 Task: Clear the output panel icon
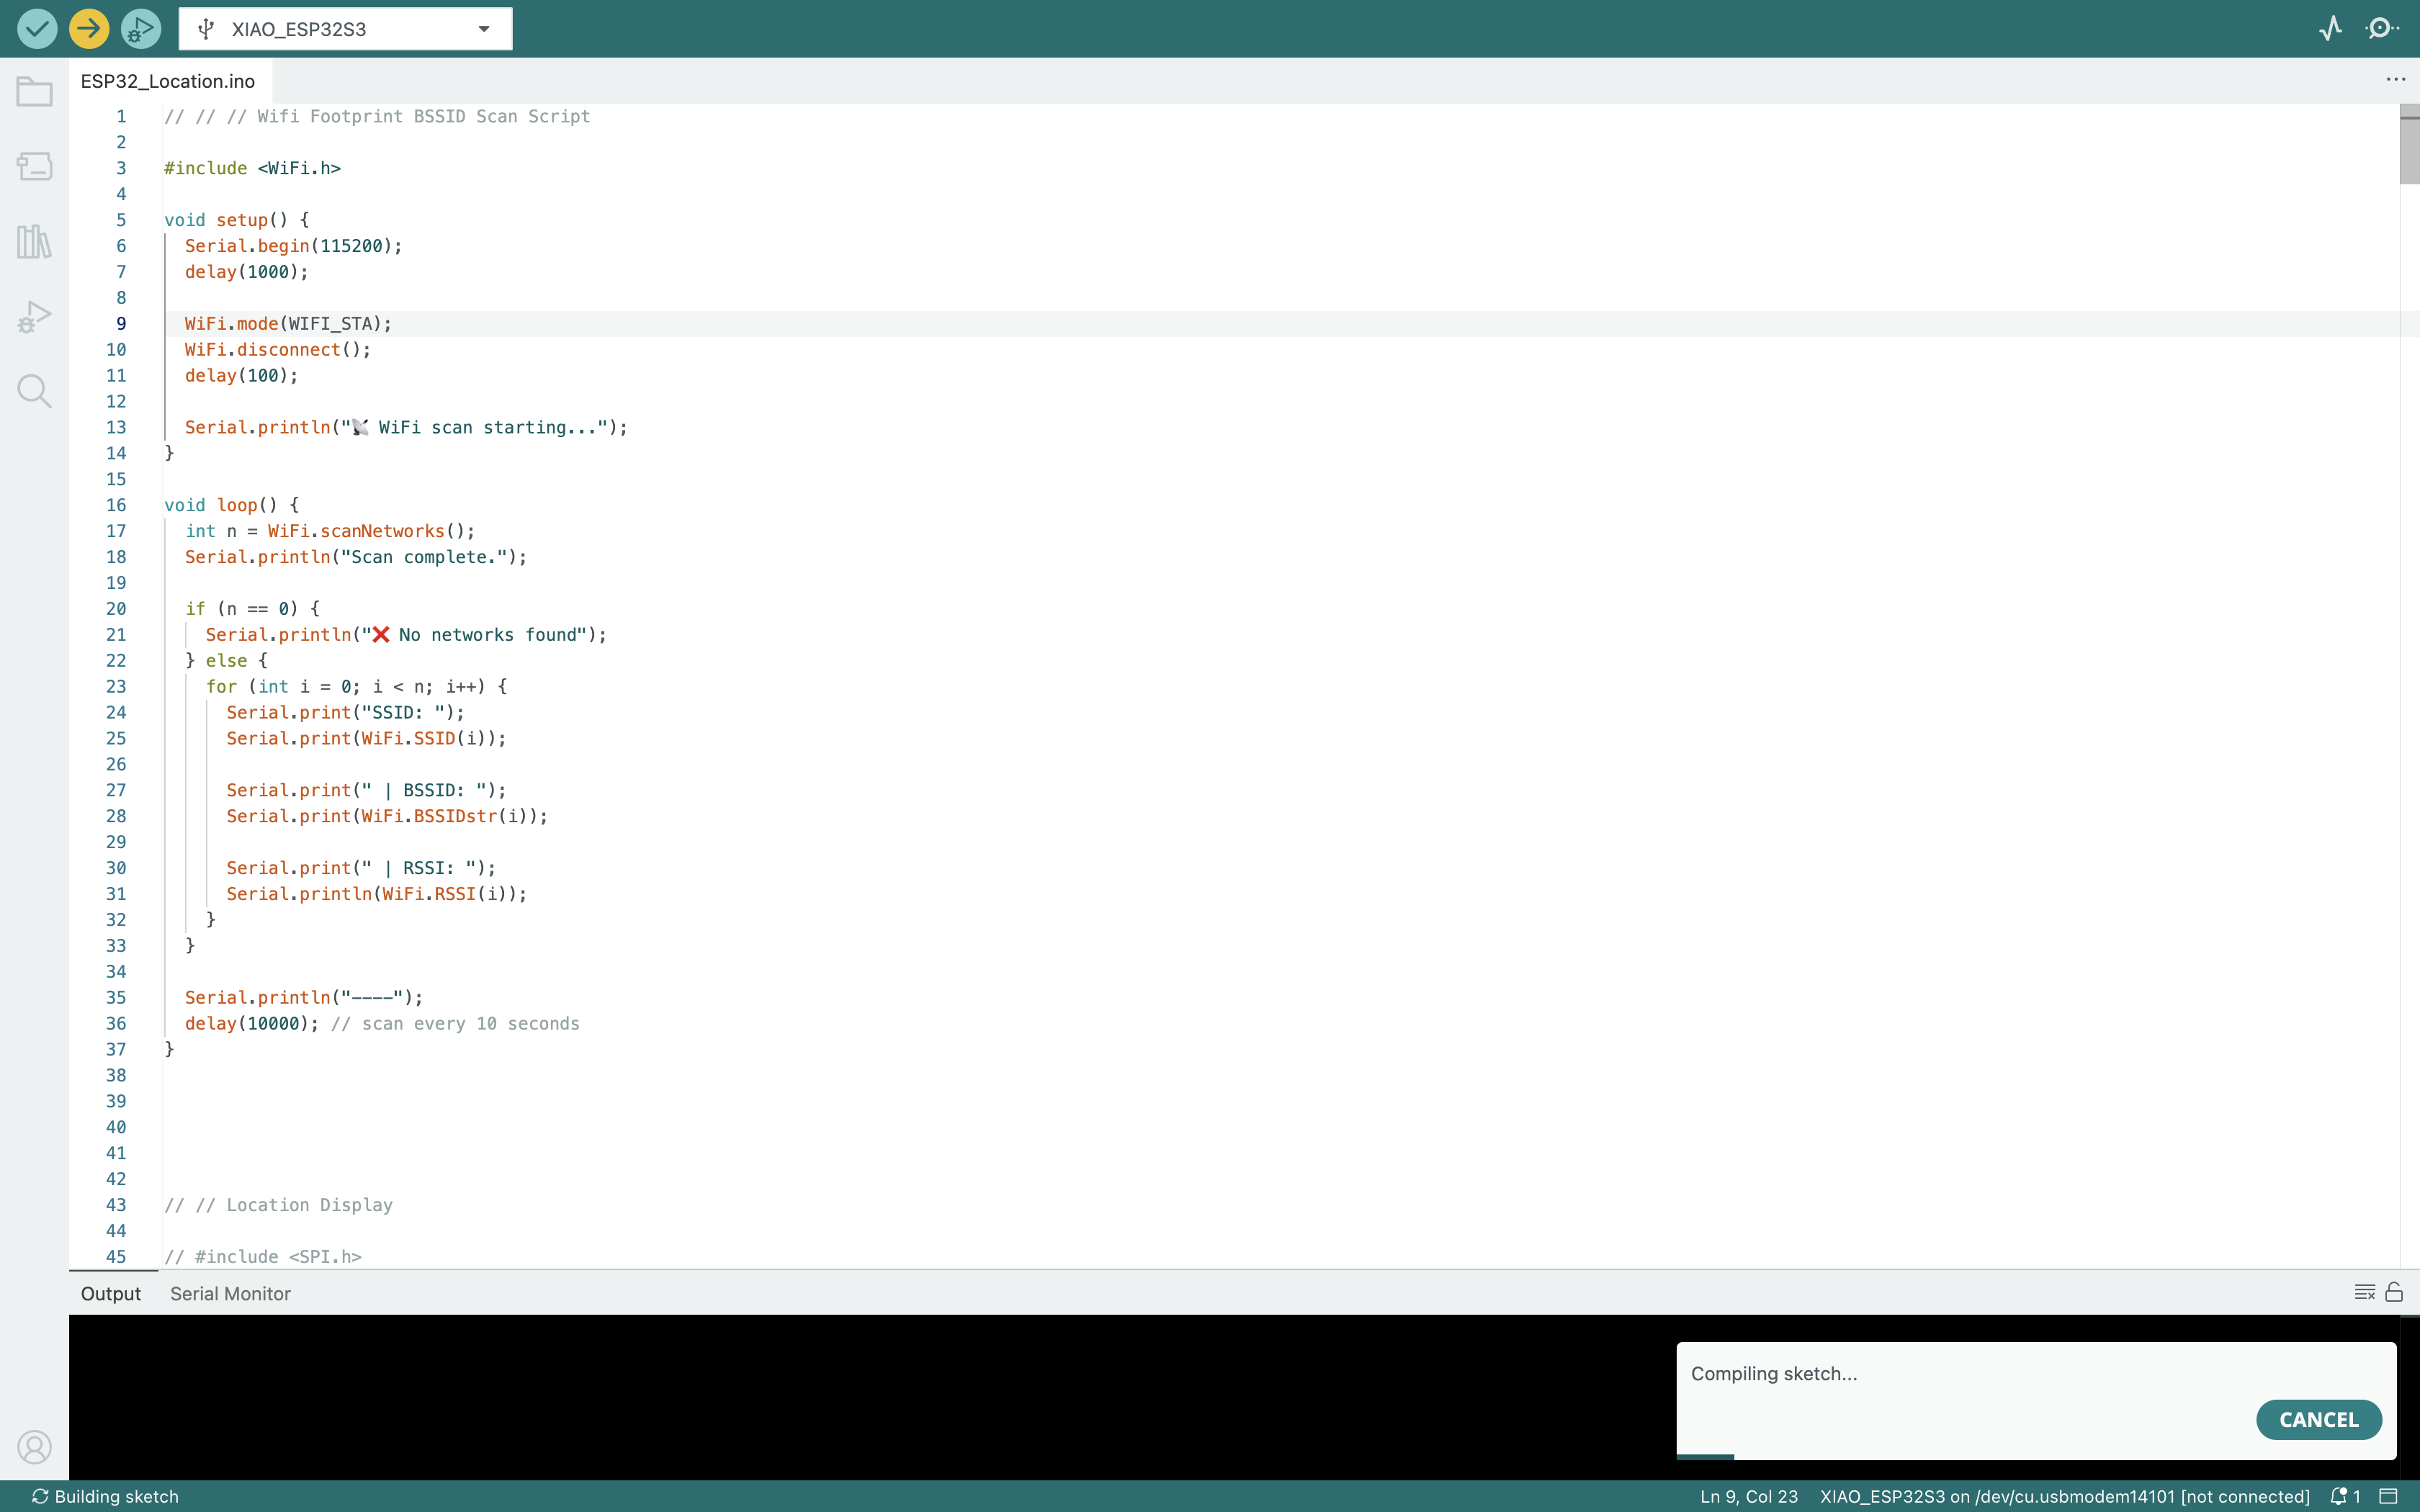(2364, 1292)
